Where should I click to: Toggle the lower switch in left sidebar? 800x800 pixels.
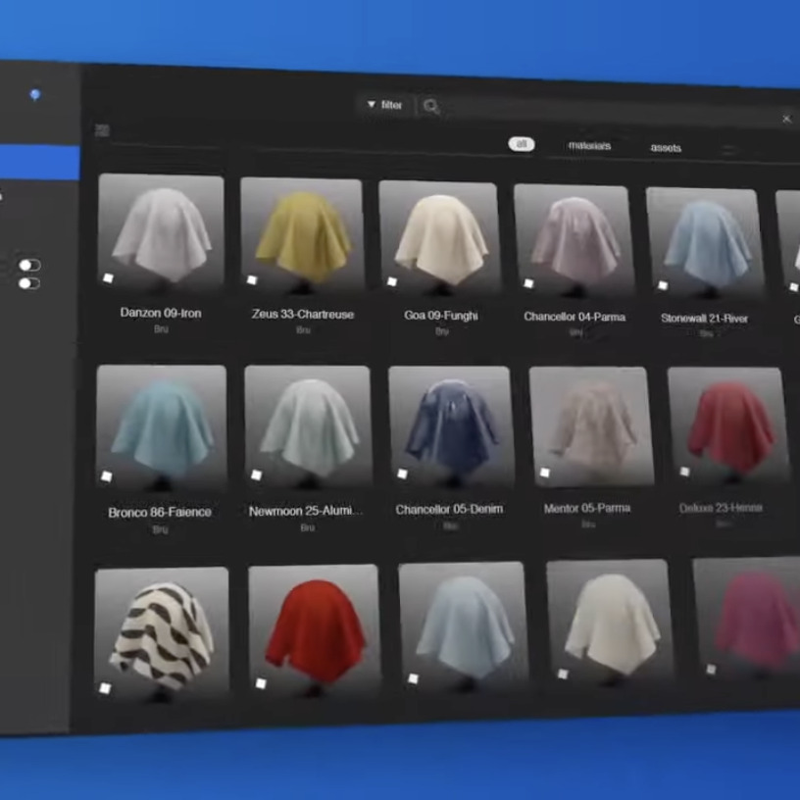coord(29,283)
